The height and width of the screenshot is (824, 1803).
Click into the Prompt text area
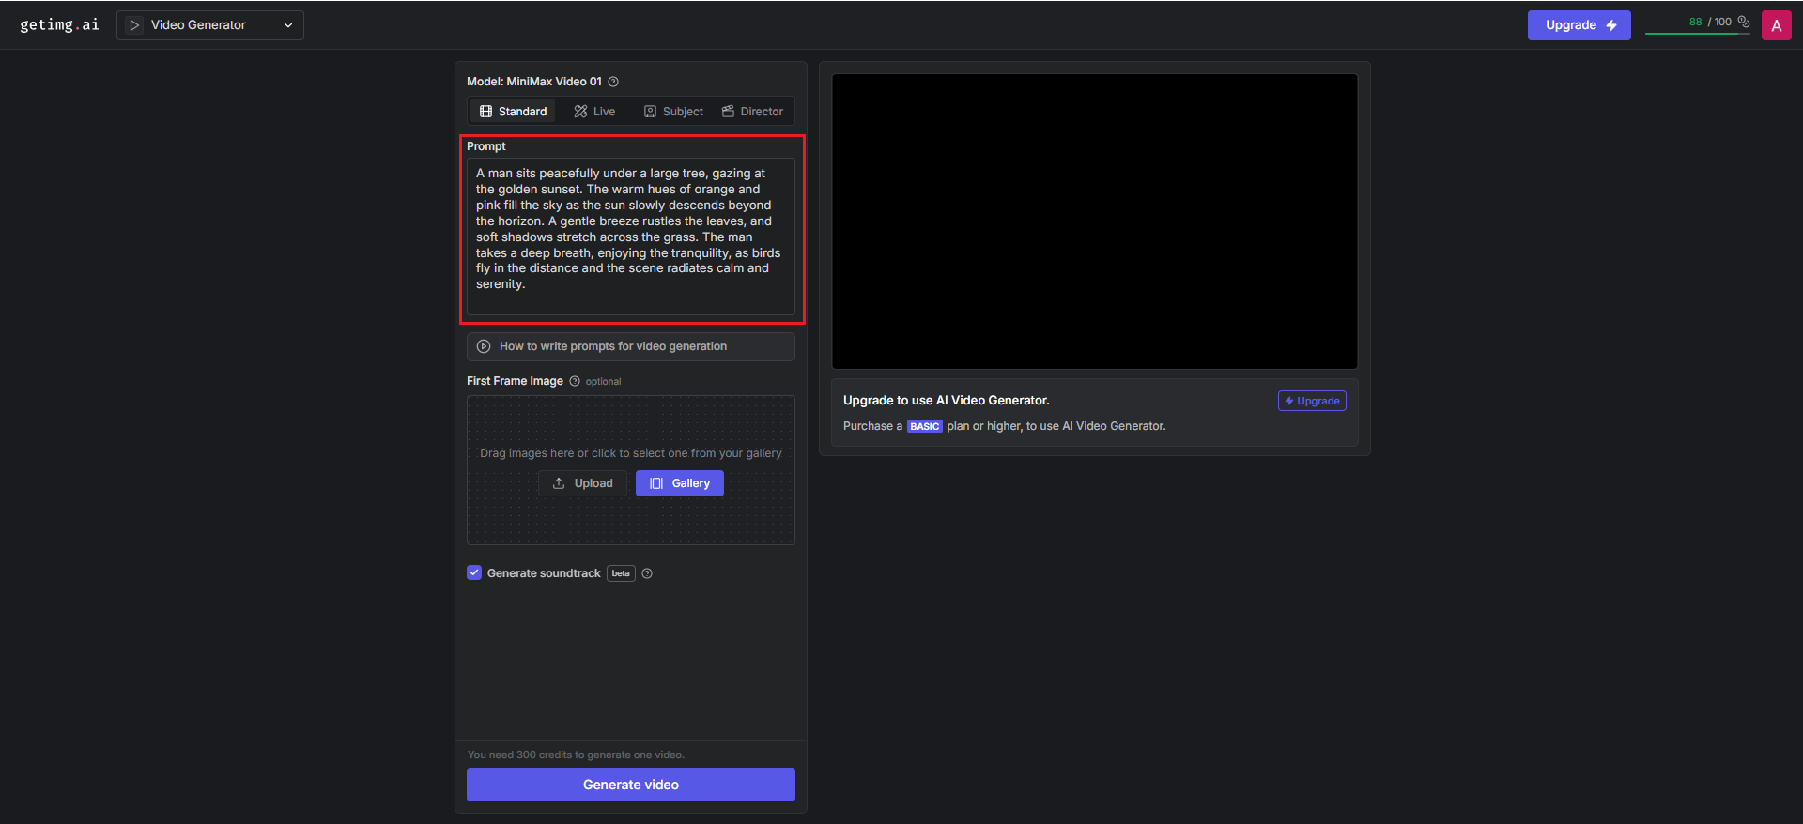631,237
